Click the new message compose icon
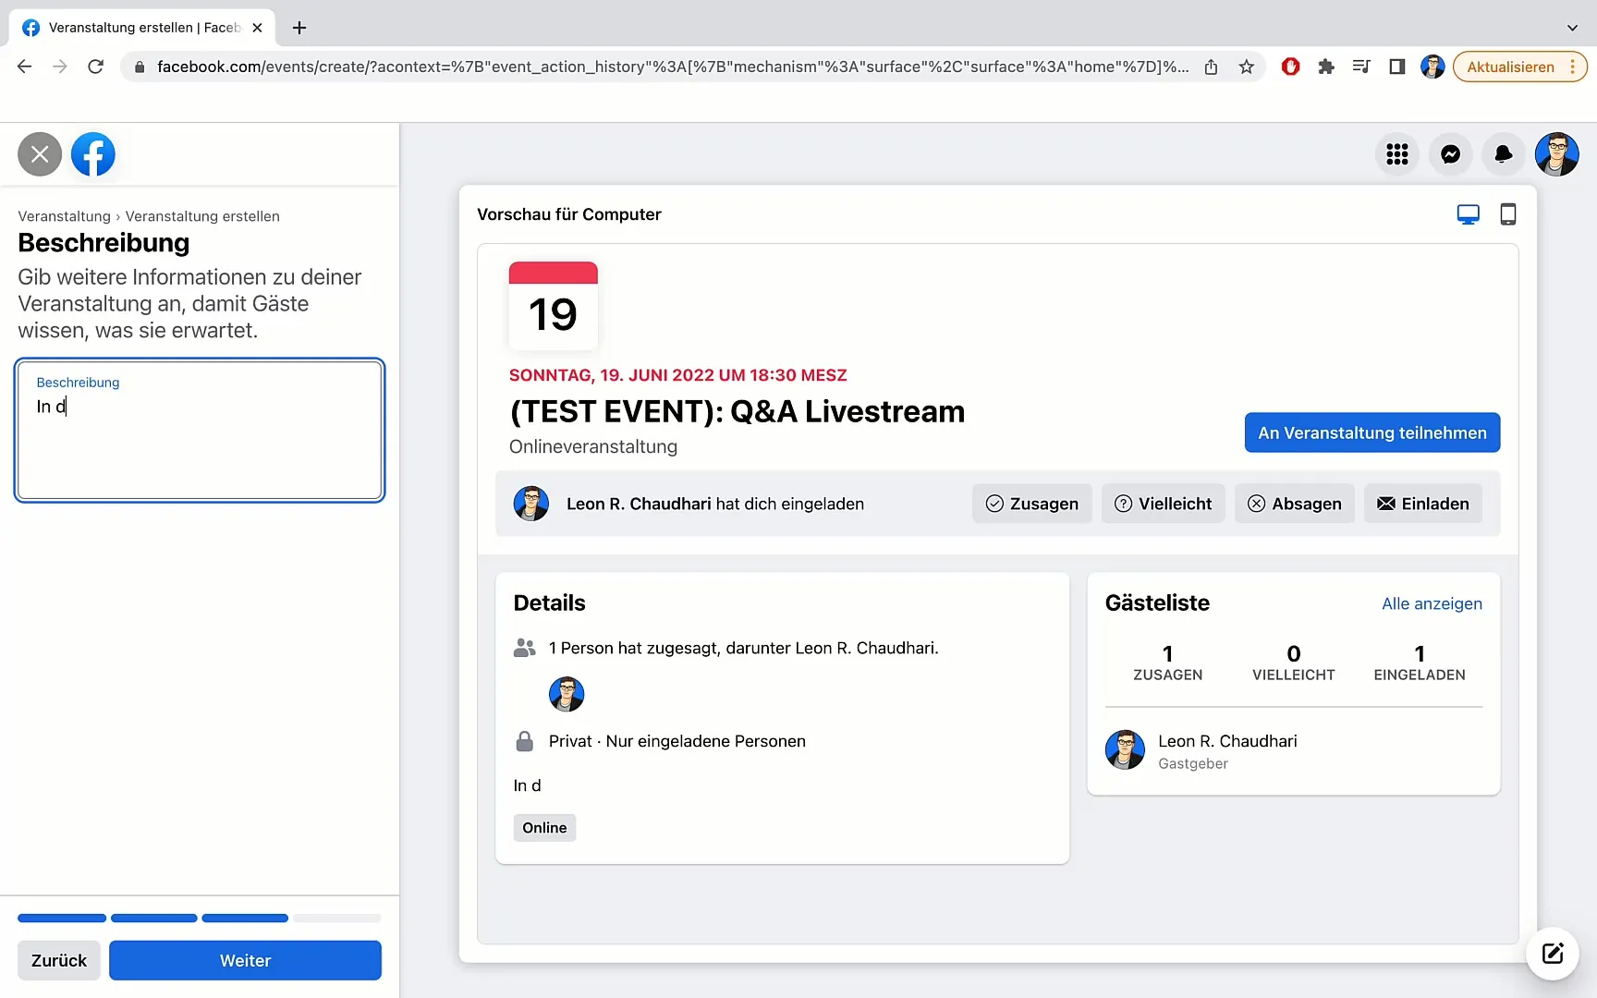The width and height of the screenshot is (1597, 998). click(x=1553, y=954)
